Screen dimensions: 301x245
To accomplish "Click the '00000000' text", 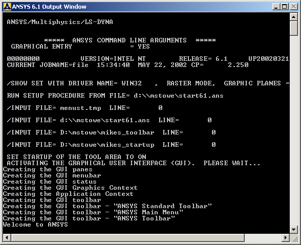I will 23,59.
